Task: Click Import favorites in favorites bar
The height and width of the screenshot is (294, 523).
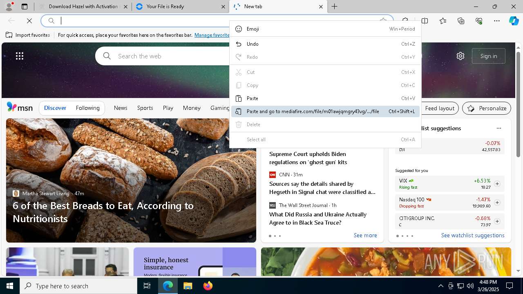Action: tap(28, 35)
